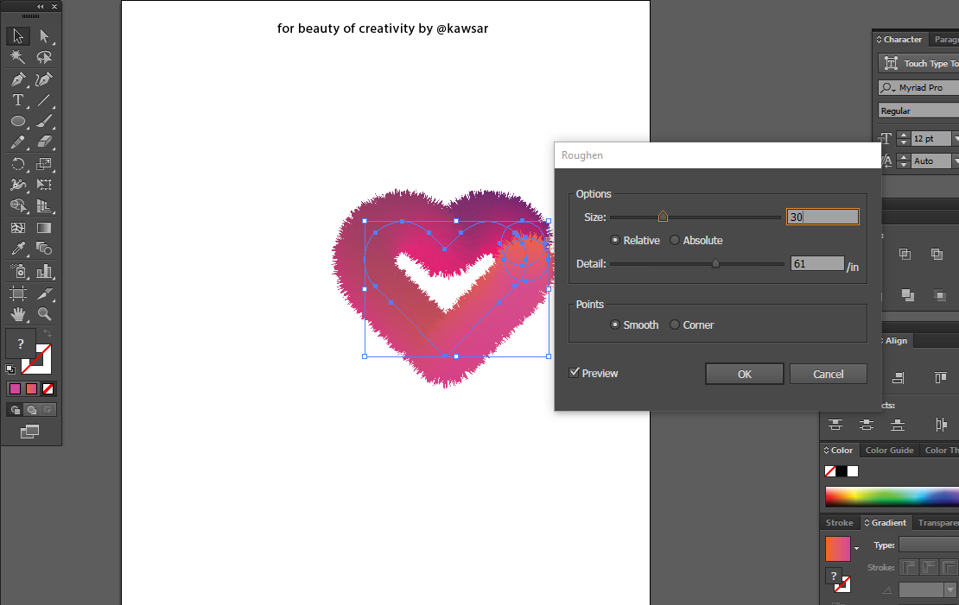959x605 pixels.
Task: Select the Ellipse tool
Action: pyautogui.click(x=18, y=121)
